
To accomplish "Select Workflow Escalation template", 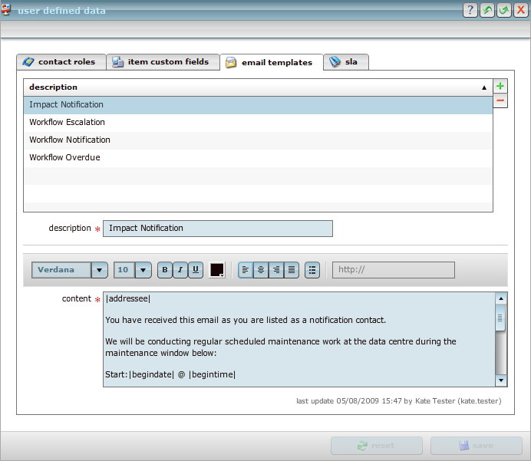I will [68, 122].
